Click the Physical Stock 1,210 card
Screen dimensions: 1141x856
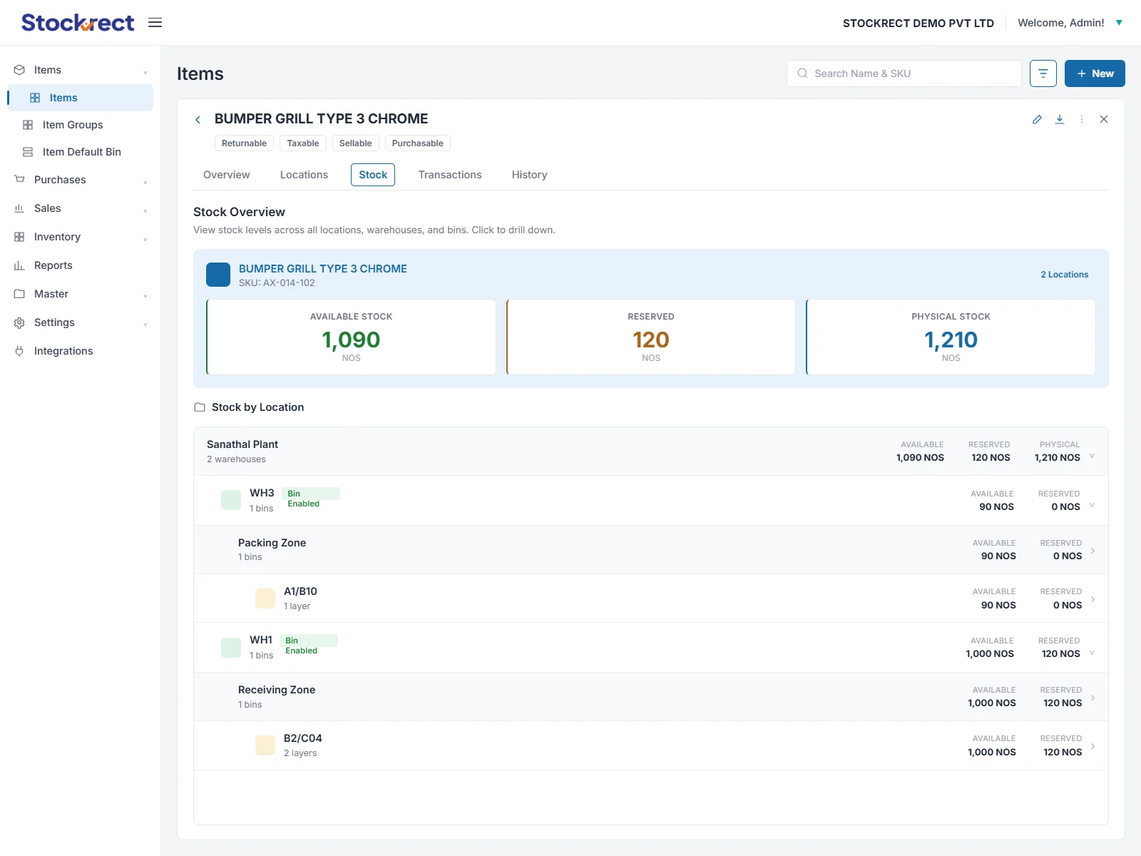point(951,337)
